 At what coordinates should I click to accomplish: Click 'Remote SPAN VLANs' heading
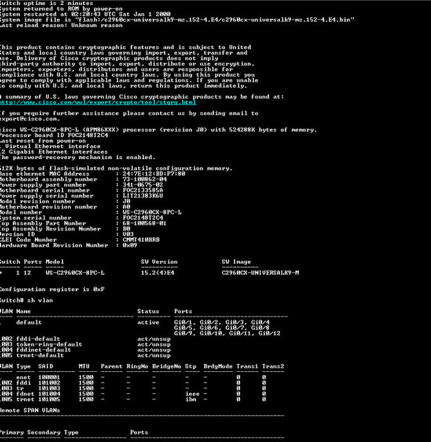[x=30, y=410]
